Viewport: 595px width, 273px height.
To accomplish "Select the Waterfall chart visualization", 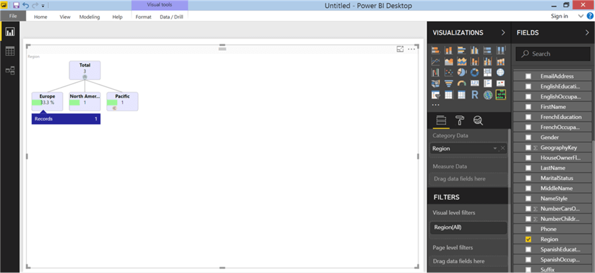I will (x=436, y=72).
